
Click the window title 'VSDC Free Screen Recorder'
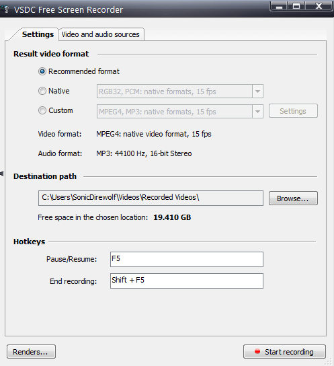coord(69,10)
